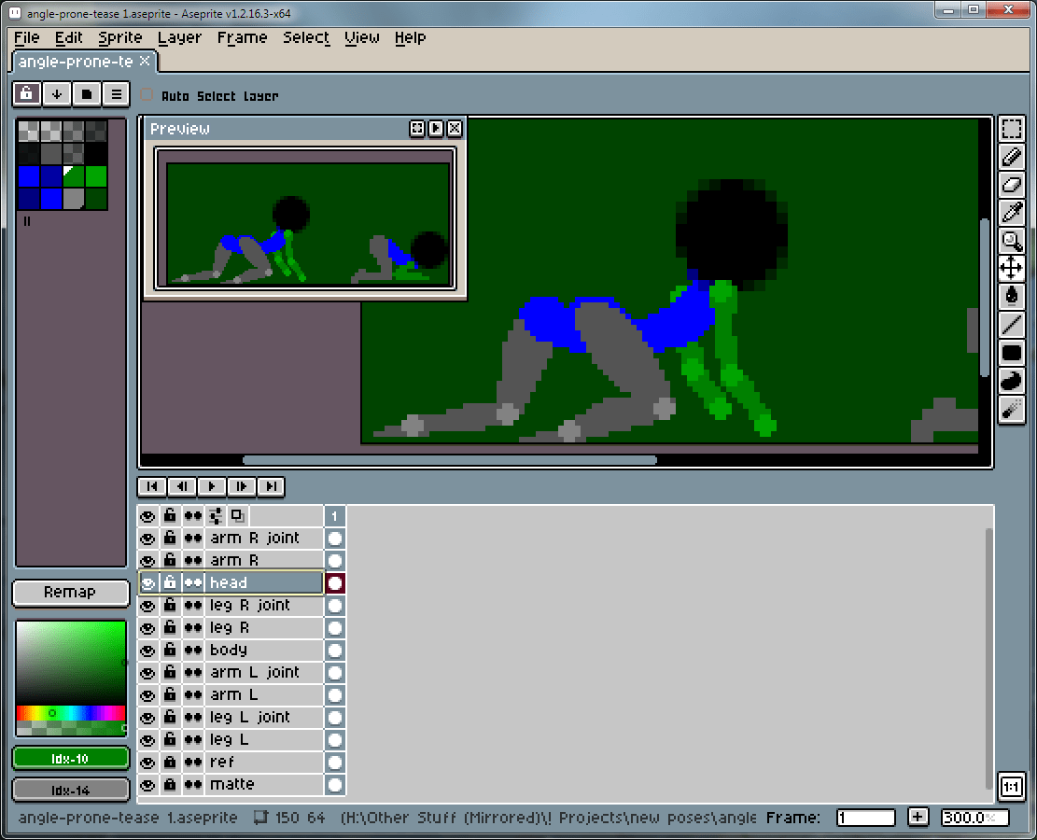
Task: Choose the Line tool
Action: pos(1011,325)
